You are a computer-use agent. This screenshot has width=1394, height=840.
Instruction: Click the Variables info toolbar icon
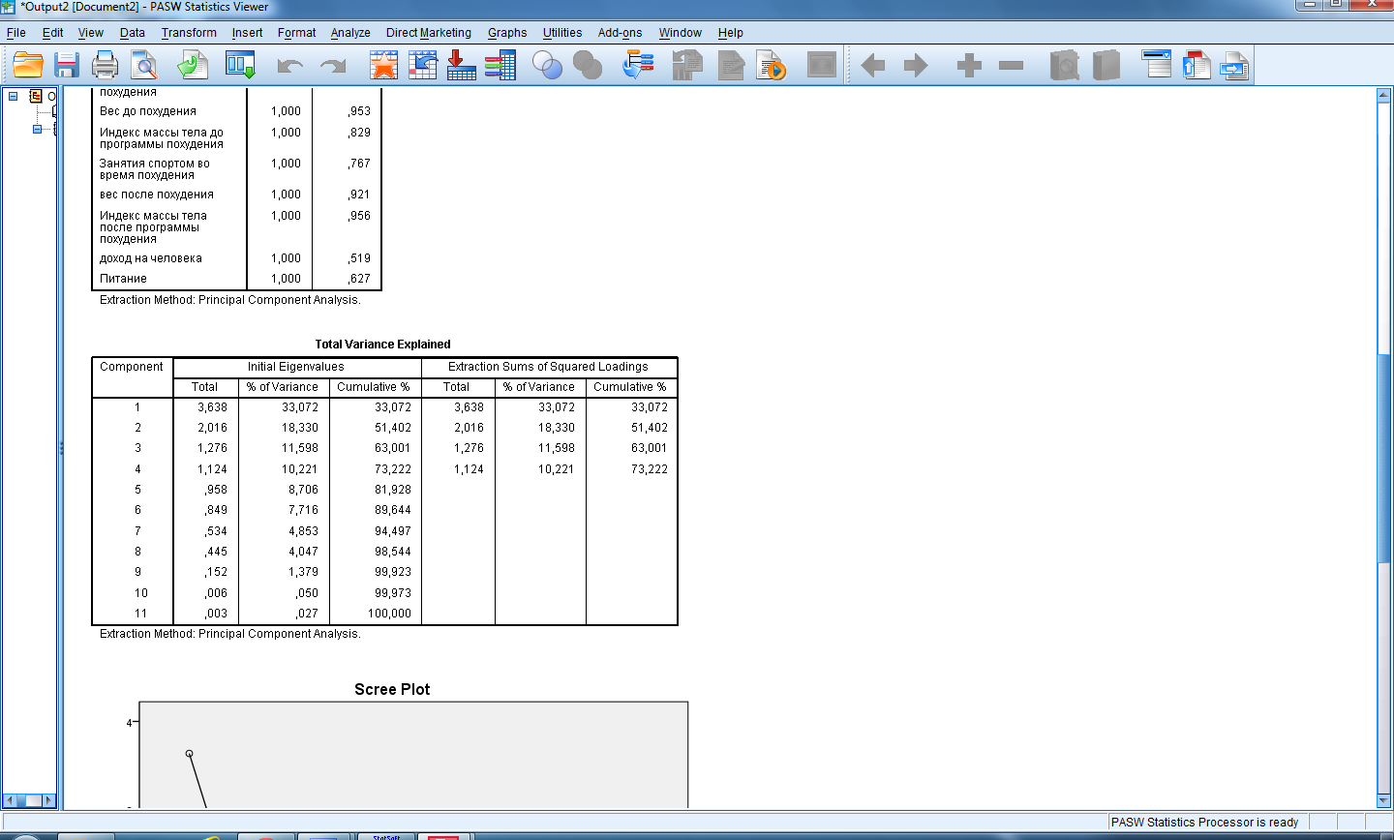(x=500, y=66)
